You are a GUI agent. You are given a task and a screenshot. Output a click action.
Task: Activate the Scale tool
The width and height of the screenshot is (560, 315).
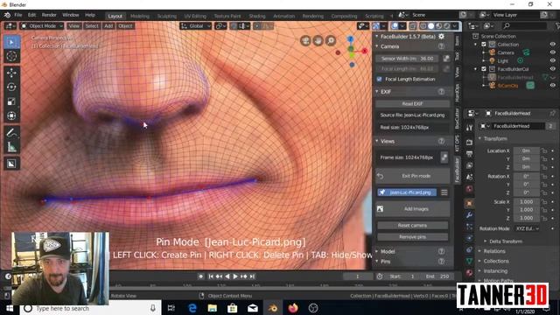coord(11,101)
